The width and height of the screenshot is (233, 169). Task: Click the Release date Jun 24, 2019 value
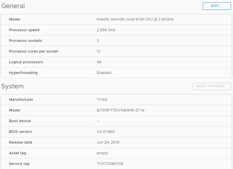point(108,142)
